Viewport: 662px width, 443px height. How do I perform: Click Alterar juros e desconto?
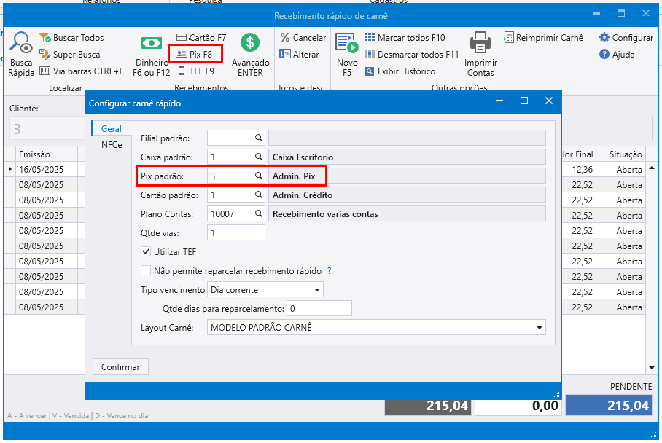pyautogui.click(x=300, y=55)
